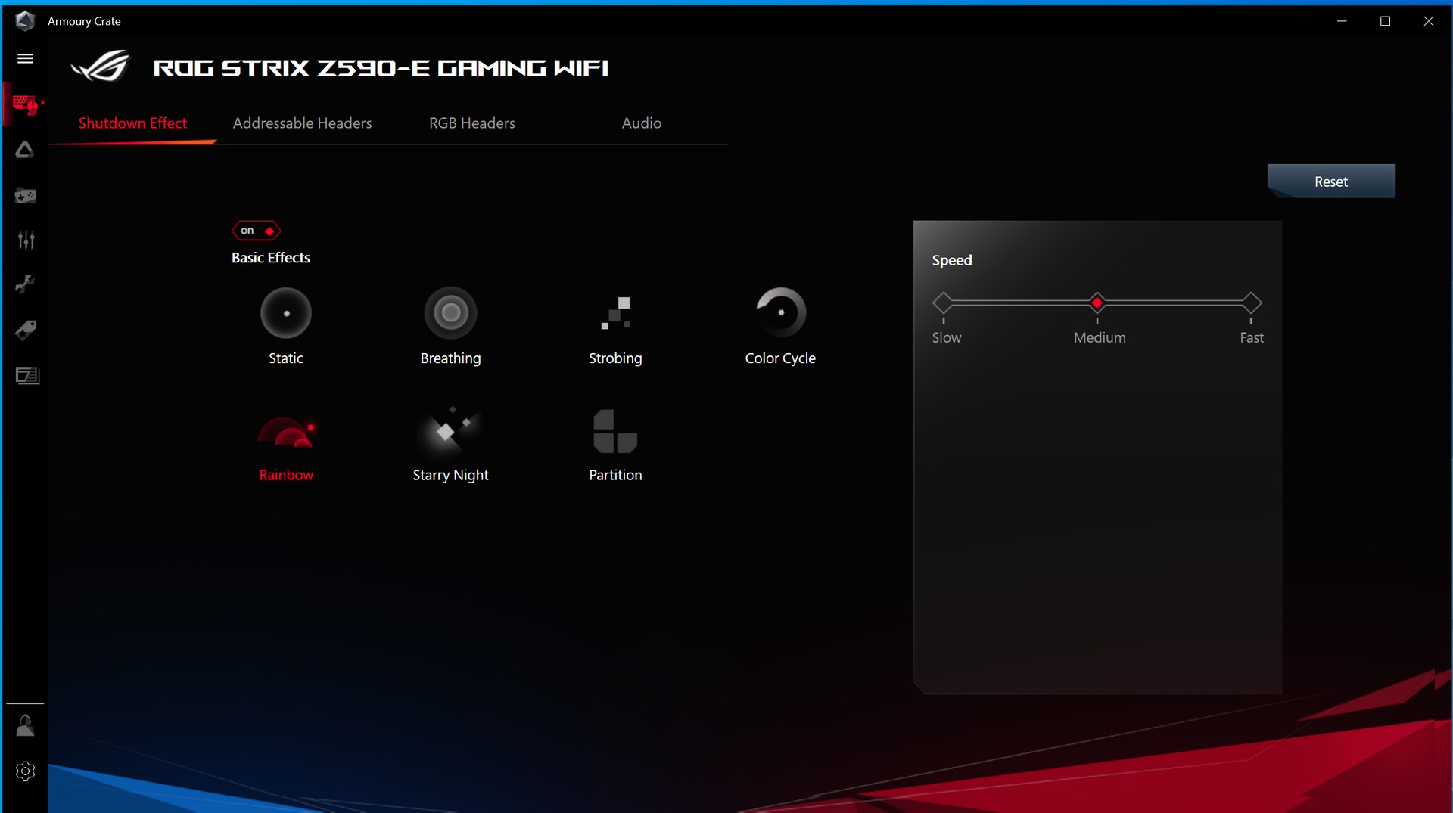Open the Device section in the sidebar
Screen dimensions: 1453x813
[25, 104]
